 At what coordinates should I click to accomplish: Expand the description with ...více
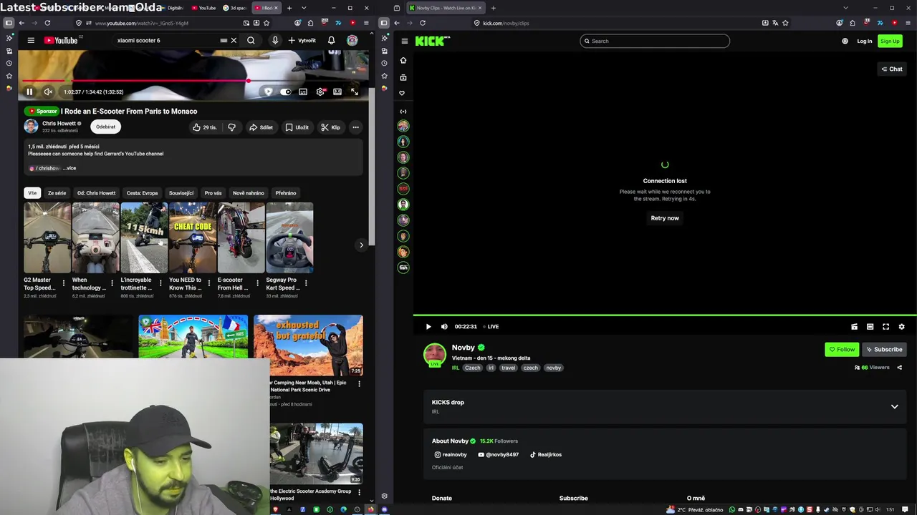(69, 168)
